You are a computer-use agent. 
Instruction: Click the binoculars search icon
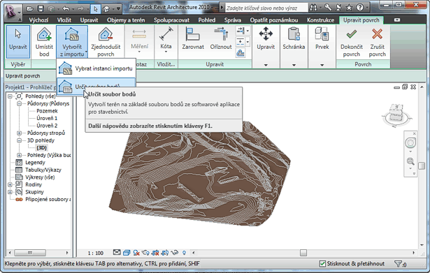click(313, 8)
